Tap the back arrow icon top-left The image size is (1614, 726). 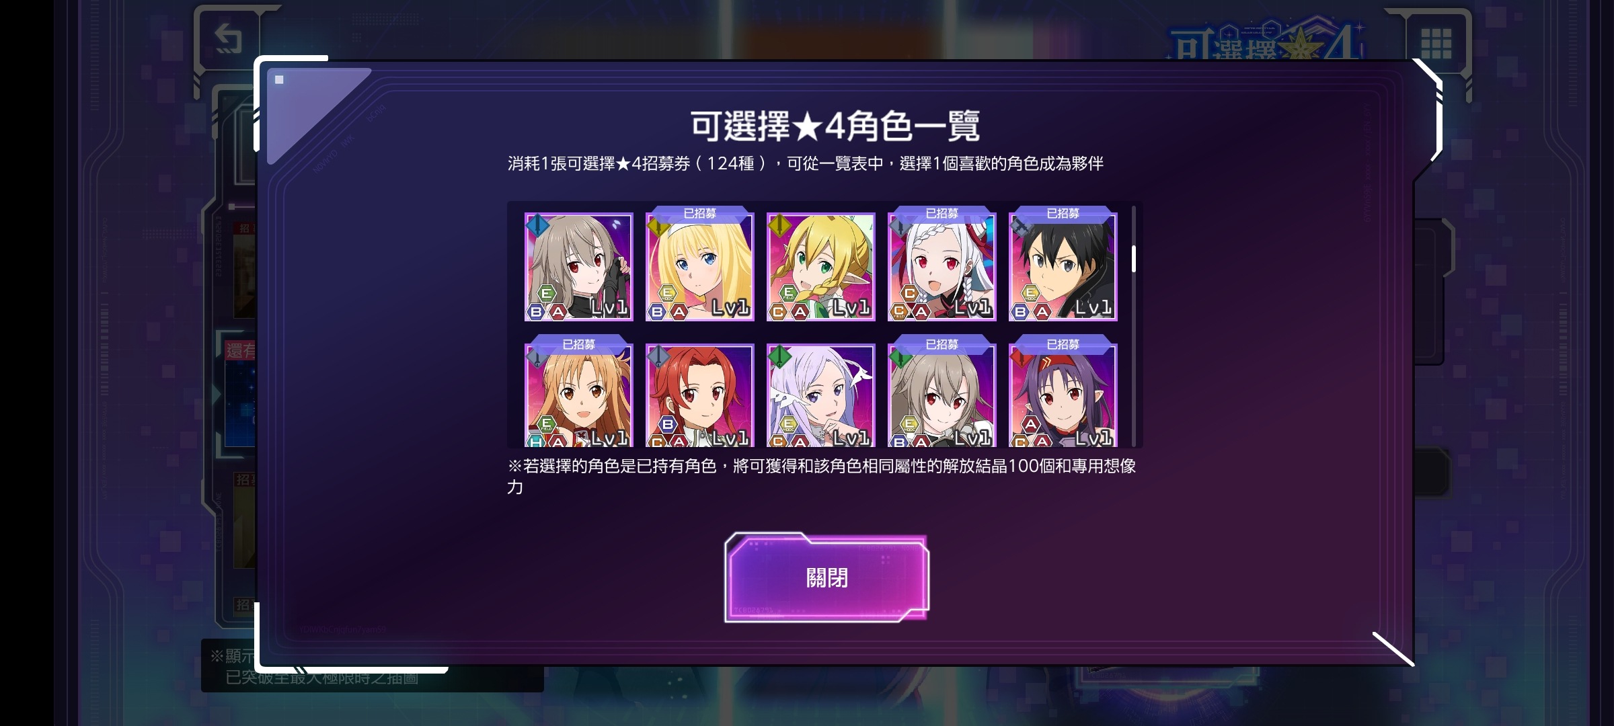pyautogui.click(x=228, y=39)
